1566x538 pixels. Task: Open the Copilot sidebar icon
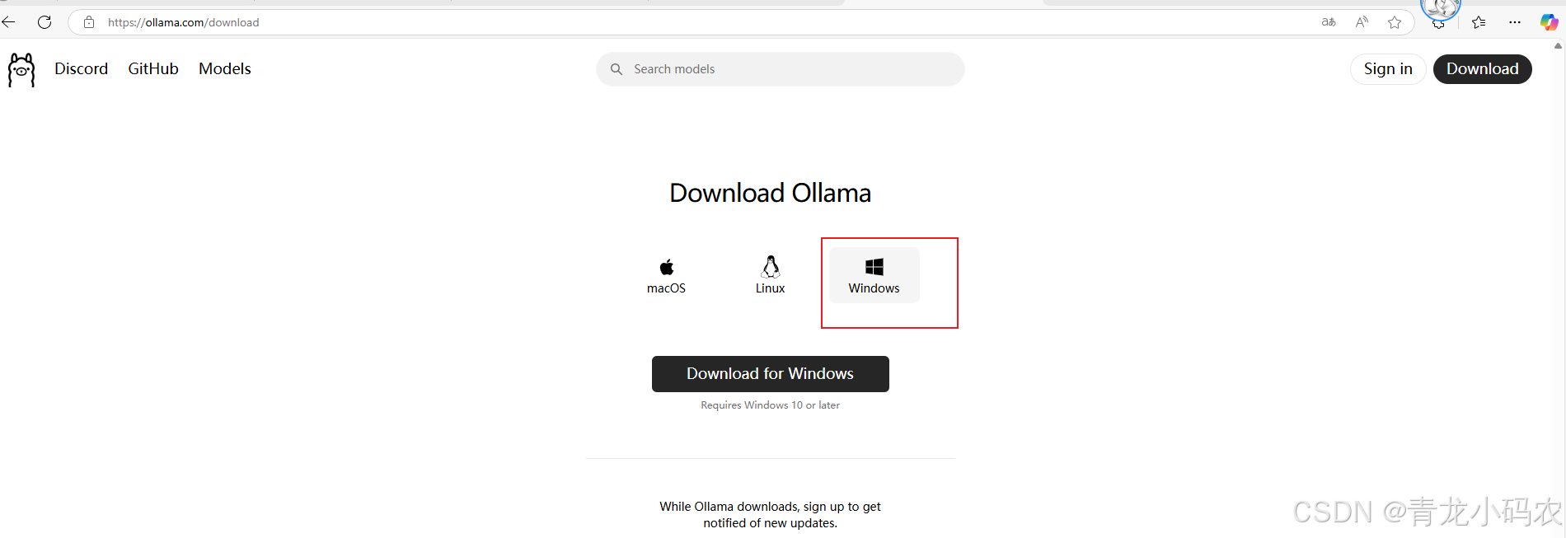point(1550,22)
